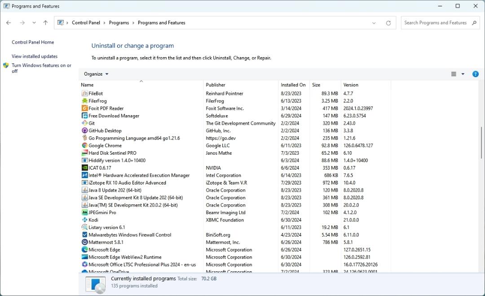Open the help question mark icon

[476, 74]
